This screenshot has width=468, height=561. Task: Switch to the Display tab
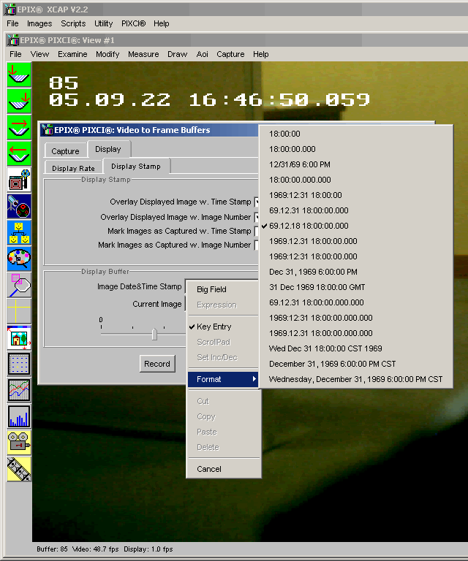click(x=108, y=149)
